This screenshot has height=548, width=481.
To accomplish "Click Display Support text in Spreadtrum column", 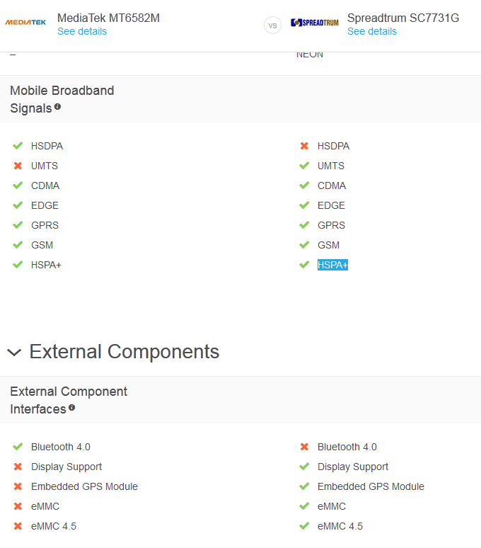I will point(353,467).
